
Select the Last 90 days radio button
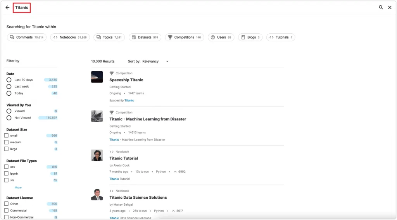click(x=9, y=80)
